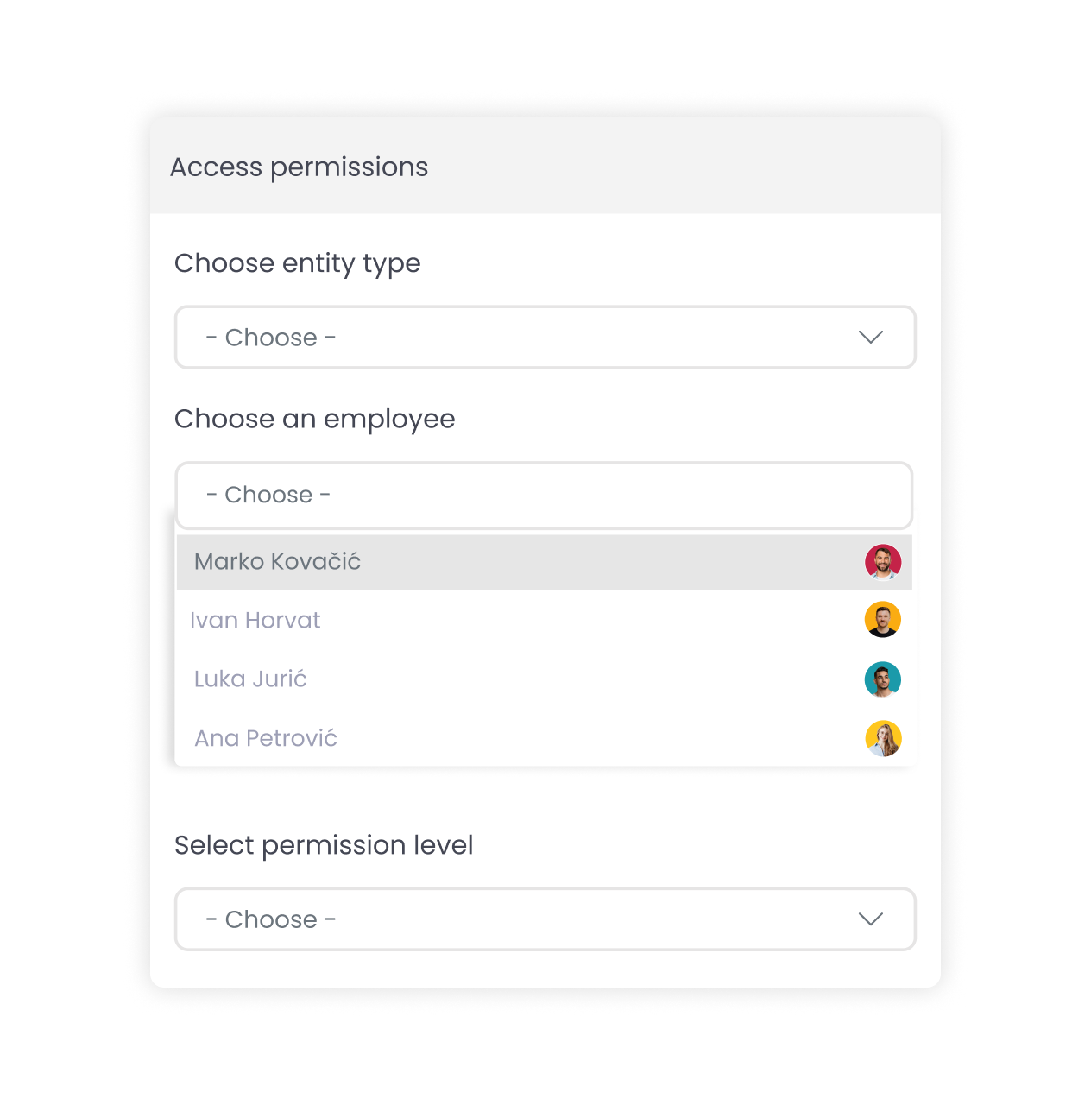Click placeholder text in permission level field
This screenshot has width=1091, height=1105.
[271, 919]
